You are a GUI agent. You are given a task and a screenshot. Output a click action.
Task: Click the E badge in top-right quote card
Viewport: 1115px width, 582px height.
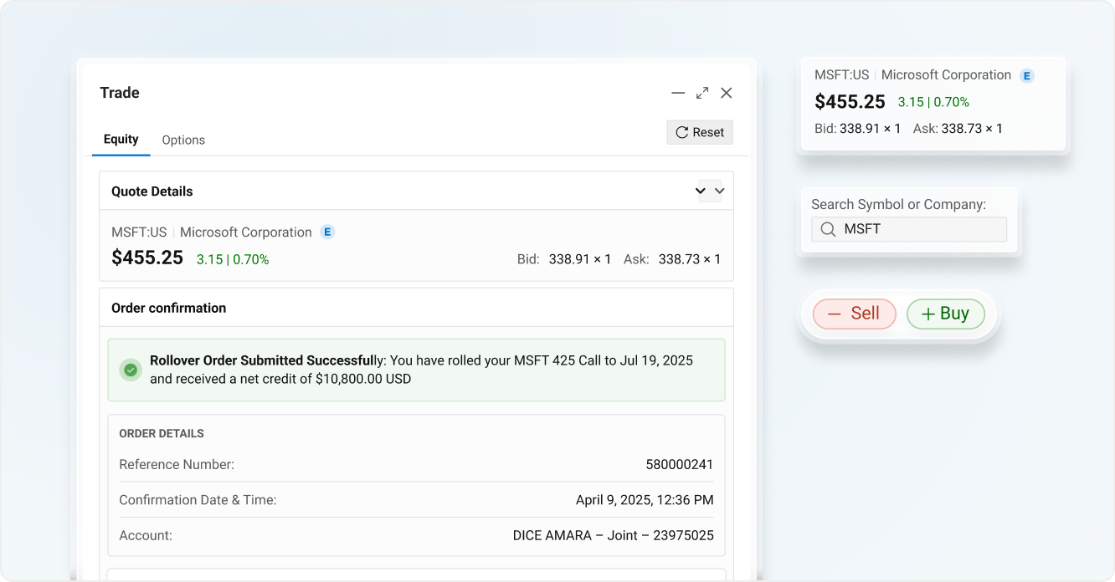[x=1026, y=75]
